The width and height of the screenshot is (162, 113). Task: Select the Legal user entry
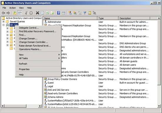coord(50,86)
